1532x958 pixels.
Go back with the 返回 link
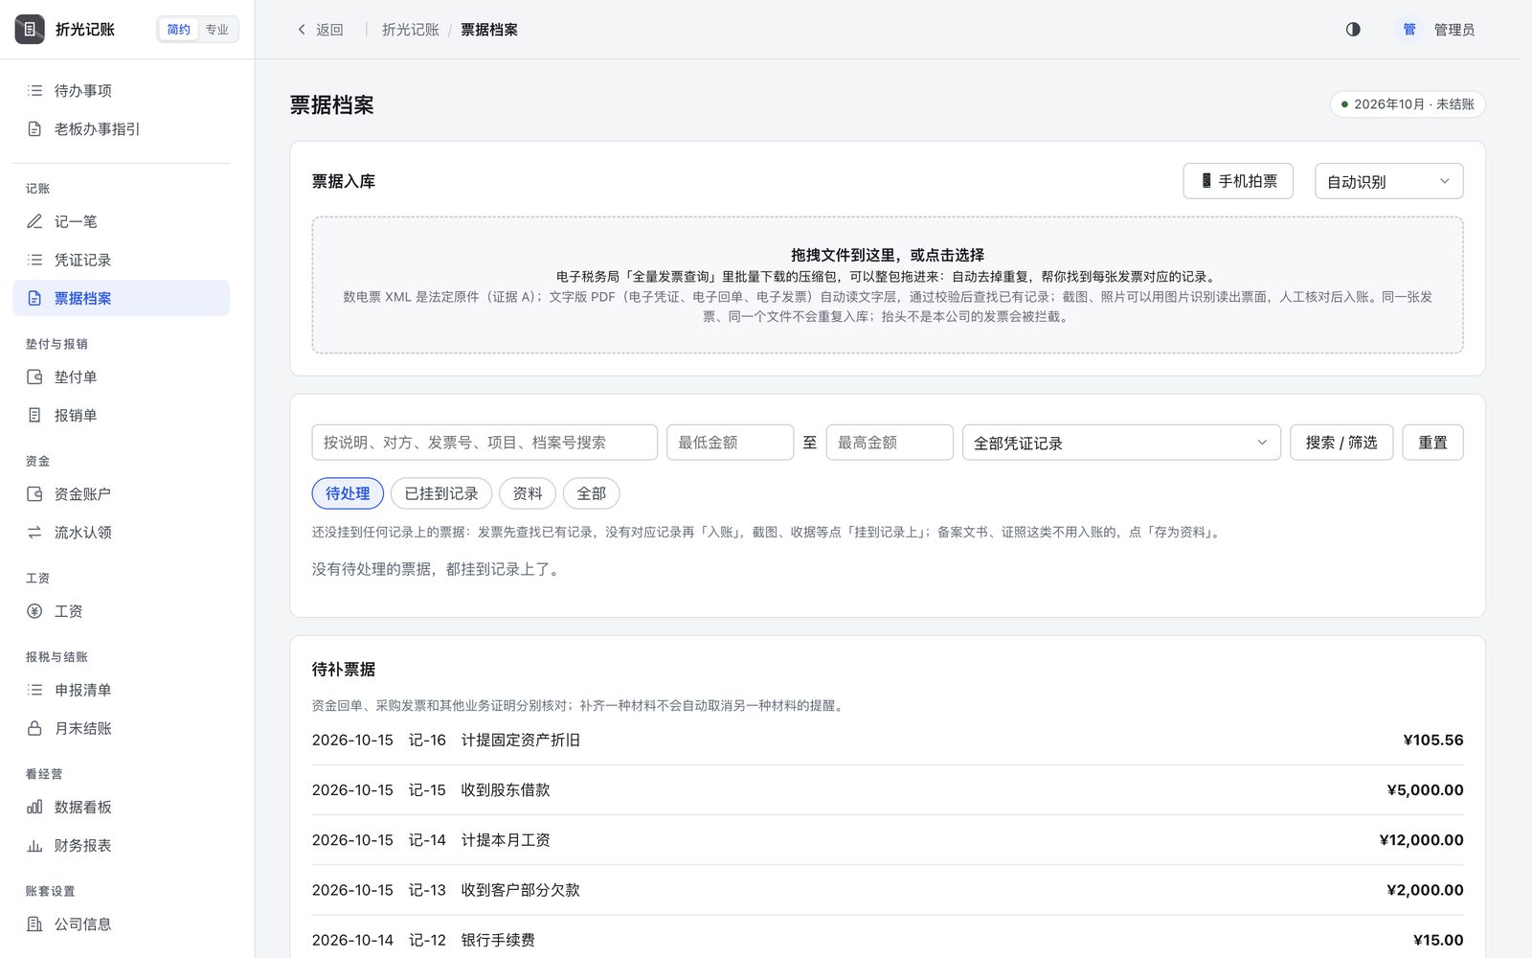320,30
